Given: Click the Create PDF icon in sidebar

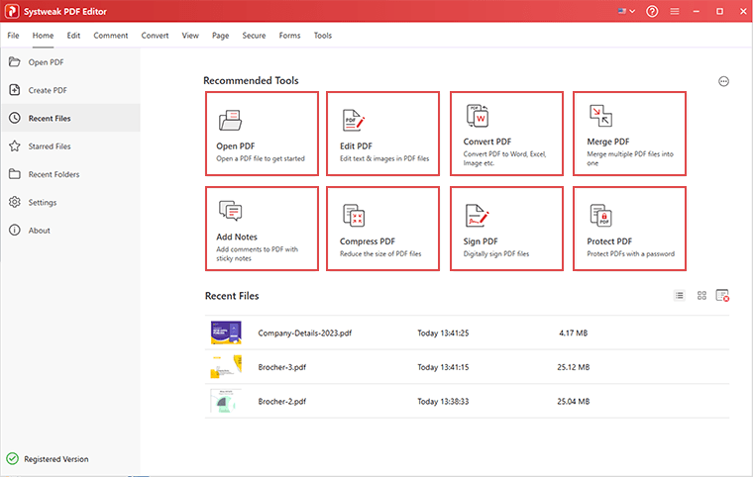Looking at the screenshot, I should point(15,90).
